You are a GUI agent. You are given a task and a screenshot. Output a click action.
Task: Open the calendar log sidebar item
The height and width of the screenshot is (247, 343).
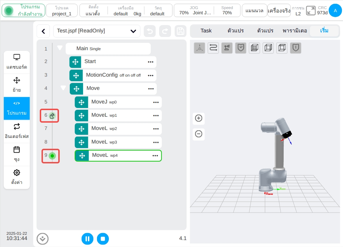pyautogui.click(x=17, y=154)
